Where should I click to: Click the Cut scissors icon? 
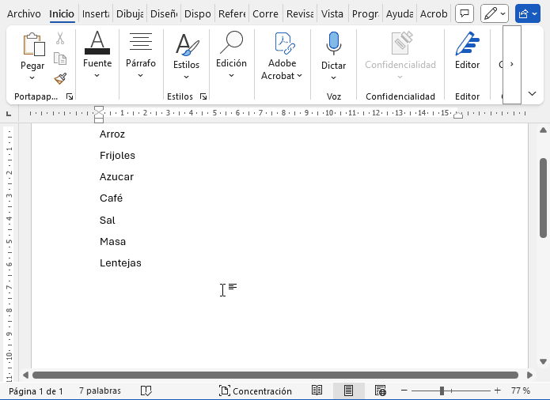(x=60, y=38)
